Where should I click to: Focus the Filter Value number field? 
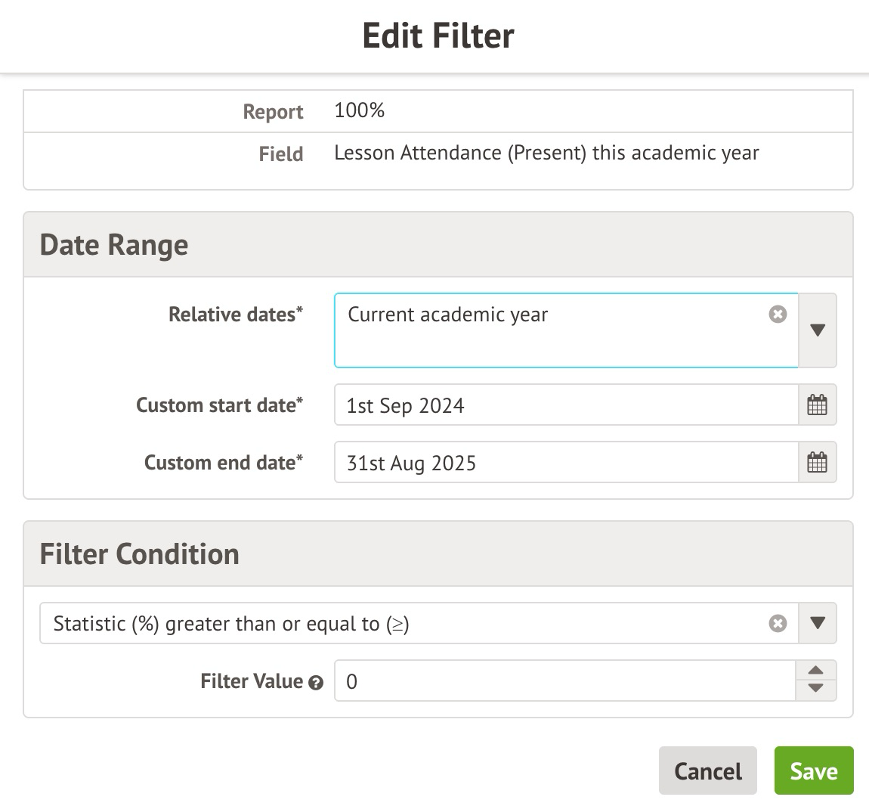pos(563,681)
